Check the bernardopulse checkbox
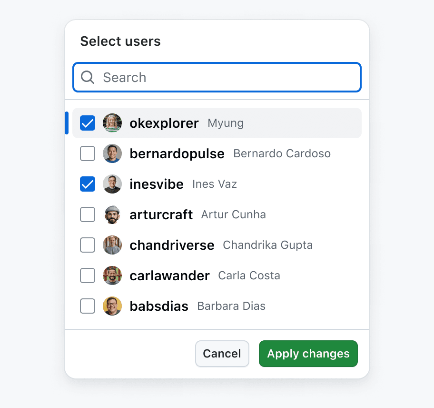The height and width of the screenshot is (408, 434). (88, 153)
